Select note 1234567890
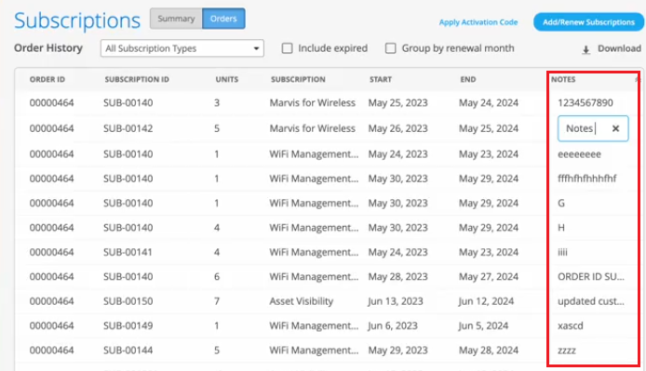 585,103
